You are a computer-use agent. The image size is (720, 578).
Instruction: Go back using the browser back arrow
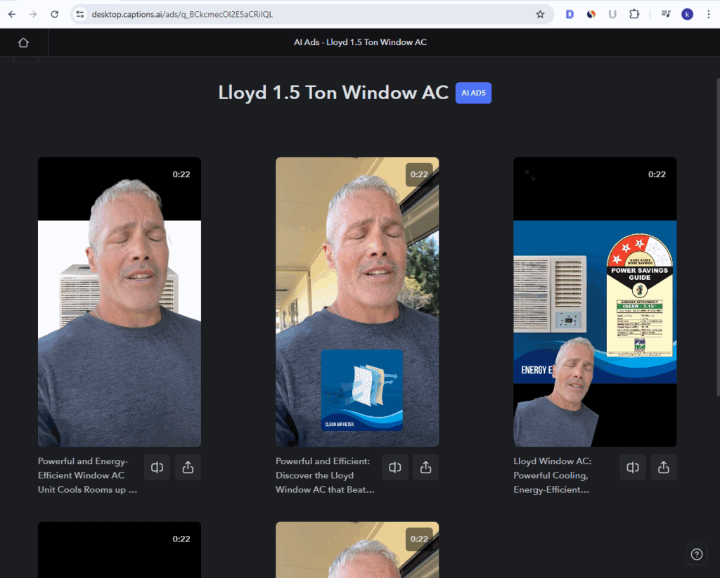12,14
